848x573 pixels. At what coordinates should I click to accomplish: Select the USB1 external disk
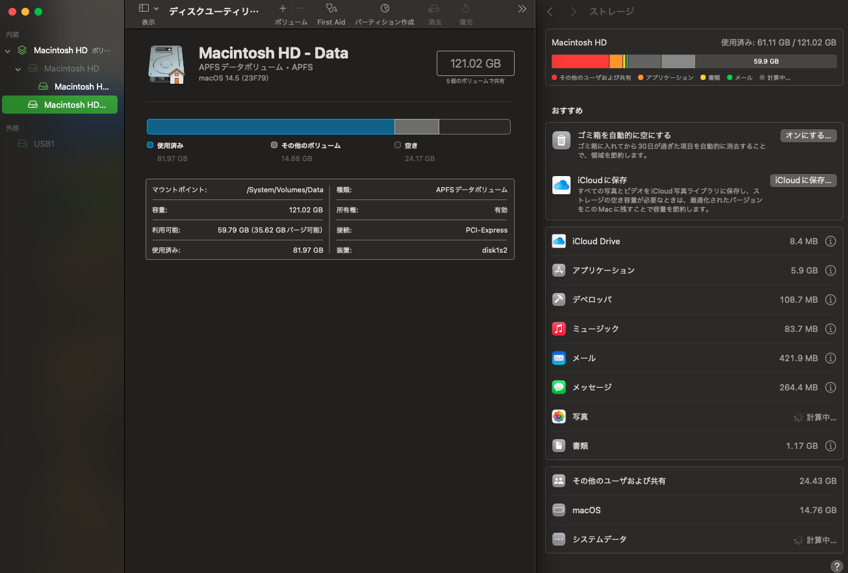click(x=44, y=144)
